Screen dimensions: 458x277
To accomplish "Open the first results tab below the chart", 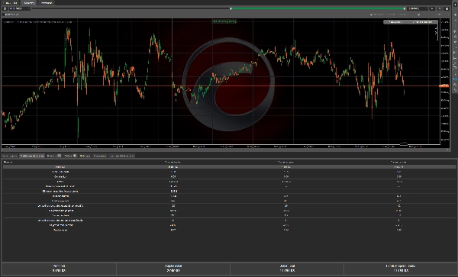I will [x=10, y=156].
